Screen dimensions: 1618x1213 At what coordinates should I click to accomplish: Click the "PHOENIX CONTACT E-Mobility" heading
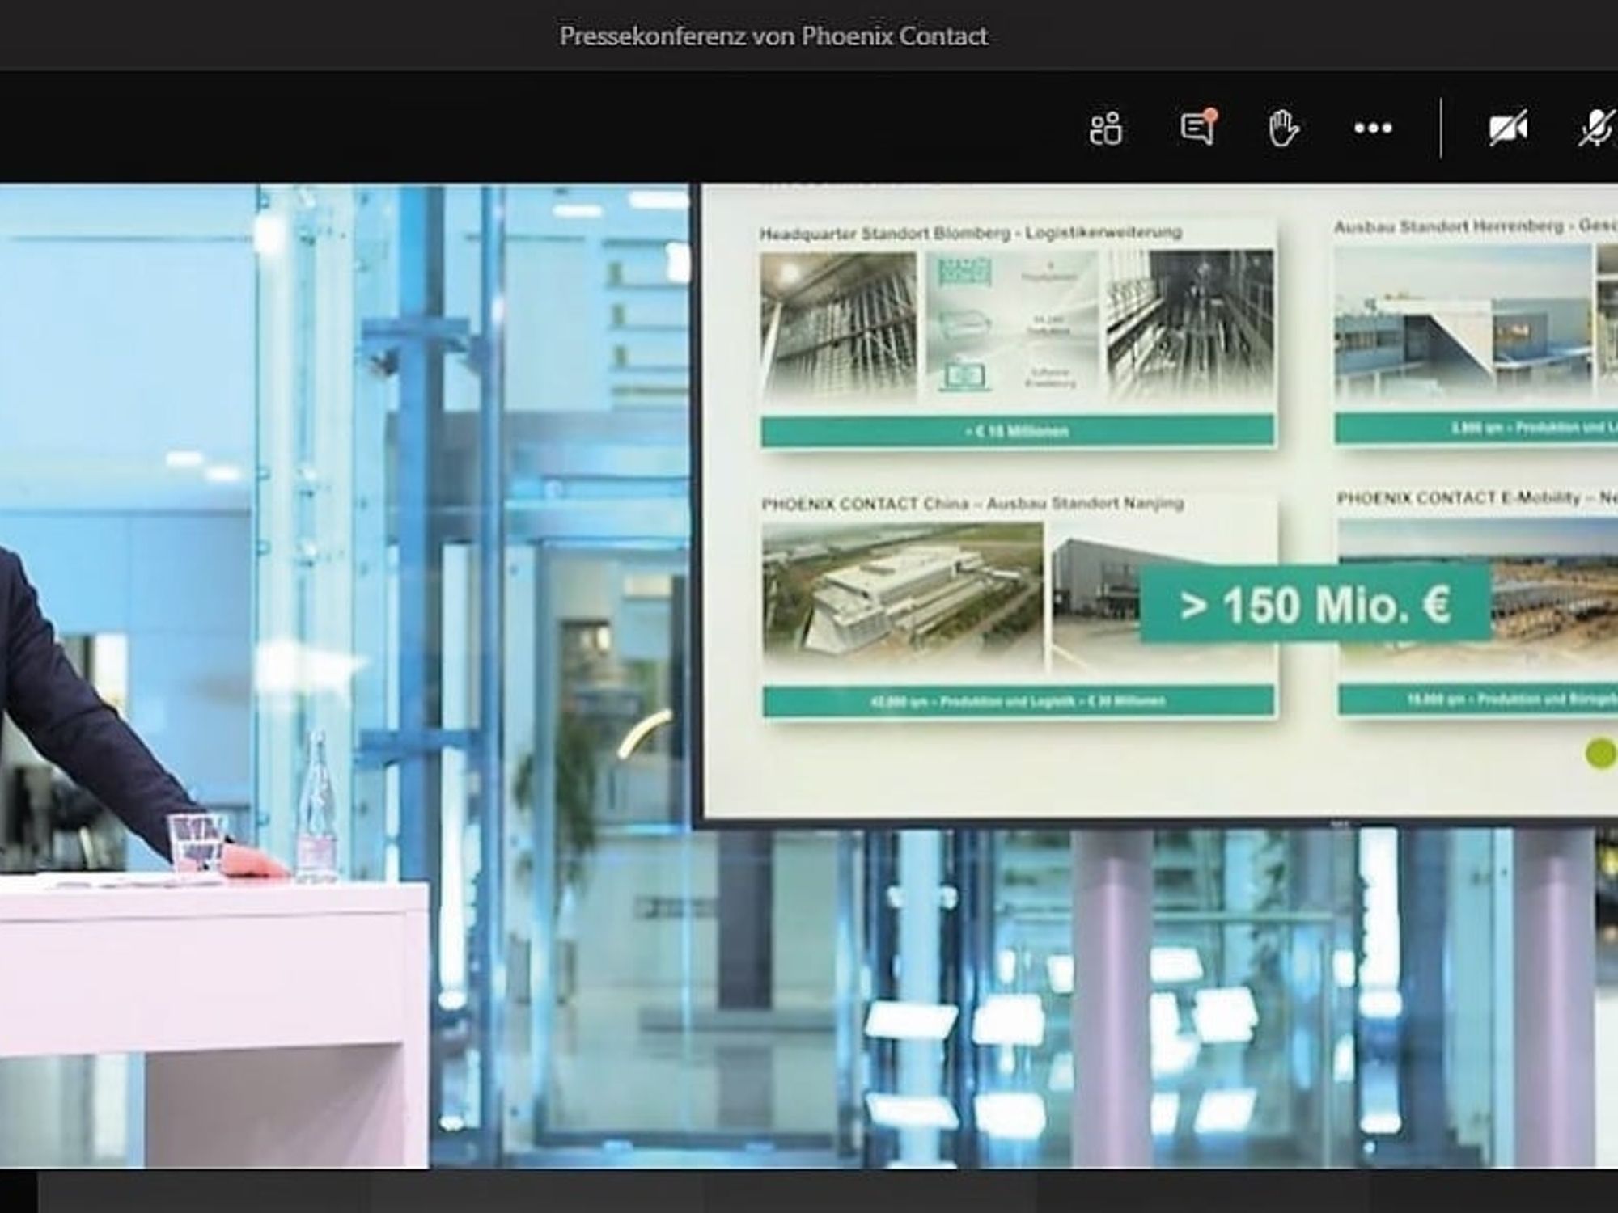[x=1459, y=498]
